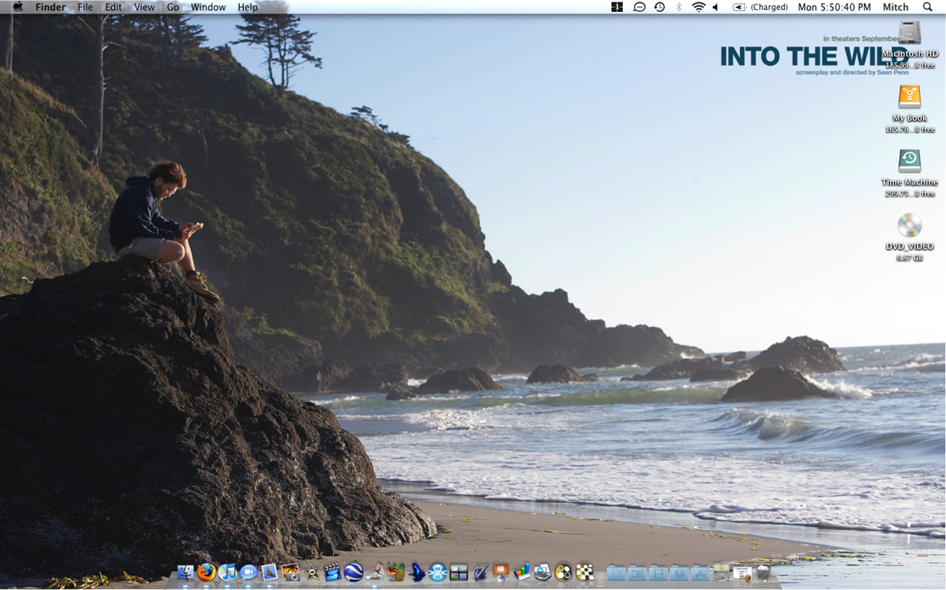Screen dimensions: 946x590
Task: Open the Apple menu
Action: 18,7
